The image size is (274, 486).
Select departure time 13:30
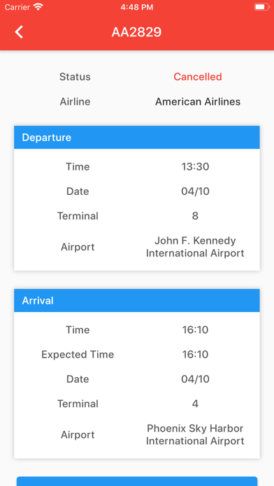pos(195,167)
